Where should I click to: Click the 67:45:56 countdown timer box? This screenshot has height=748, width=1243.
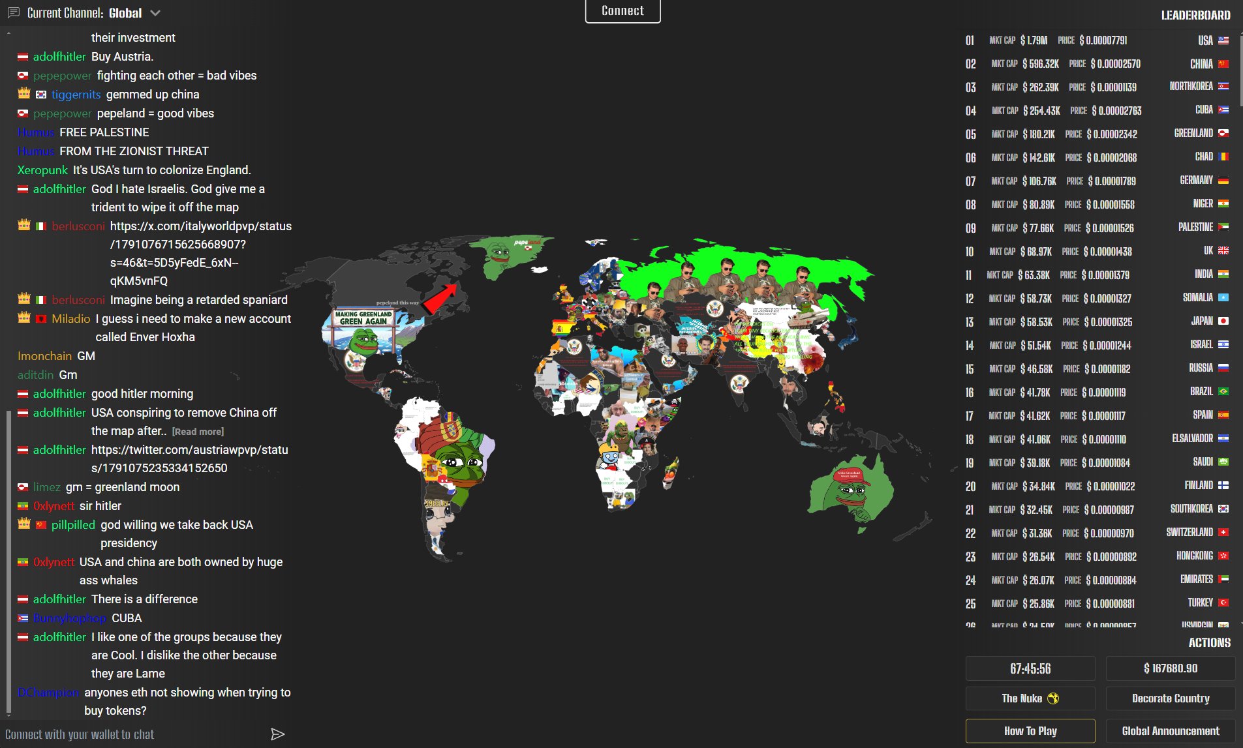click(x=1030, y=668)
